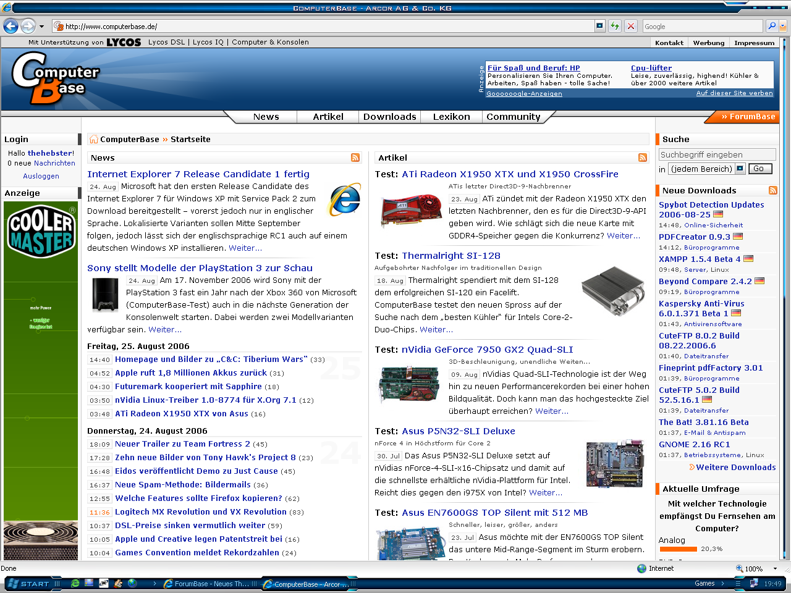Open the Lexikon navigation tab

tap(452, 117)
